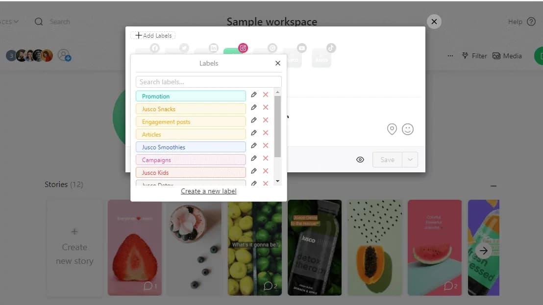Viewport: 543px width, 305px height.
Task: Toggle the YouTube account selection
Action: pos(301,48)
